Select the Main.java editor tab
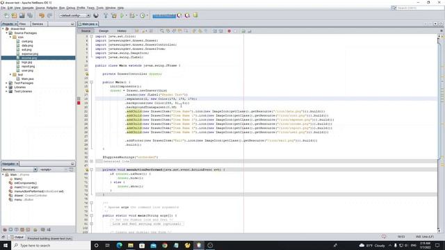Viewport: 445px width, 250px height. [x=88, y=24]
